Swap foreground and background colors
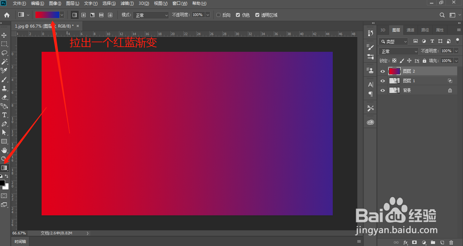This screenshot has width=463, height=246. pos(6,176)
